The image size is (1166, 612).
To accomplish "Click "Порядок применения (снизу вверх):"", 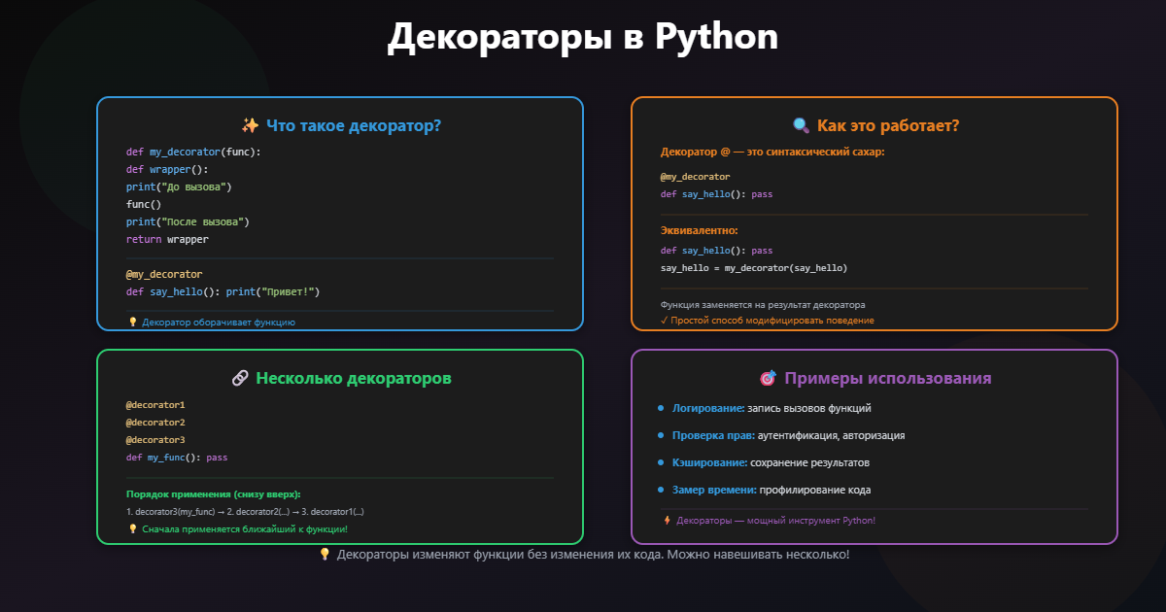I will click(214, 493).
